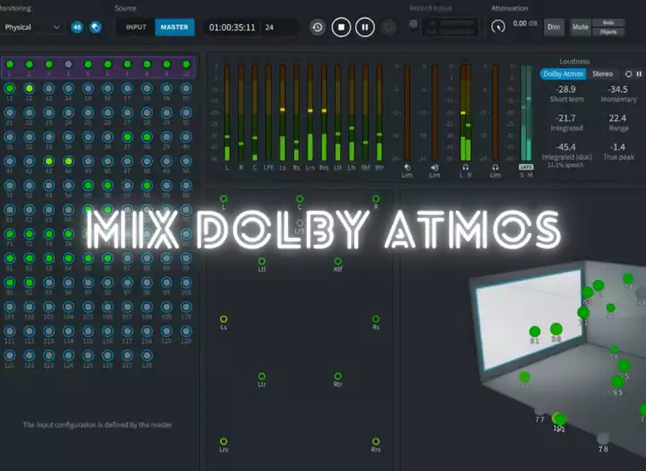Click object 81 in the 3D room

pos(535,331)
